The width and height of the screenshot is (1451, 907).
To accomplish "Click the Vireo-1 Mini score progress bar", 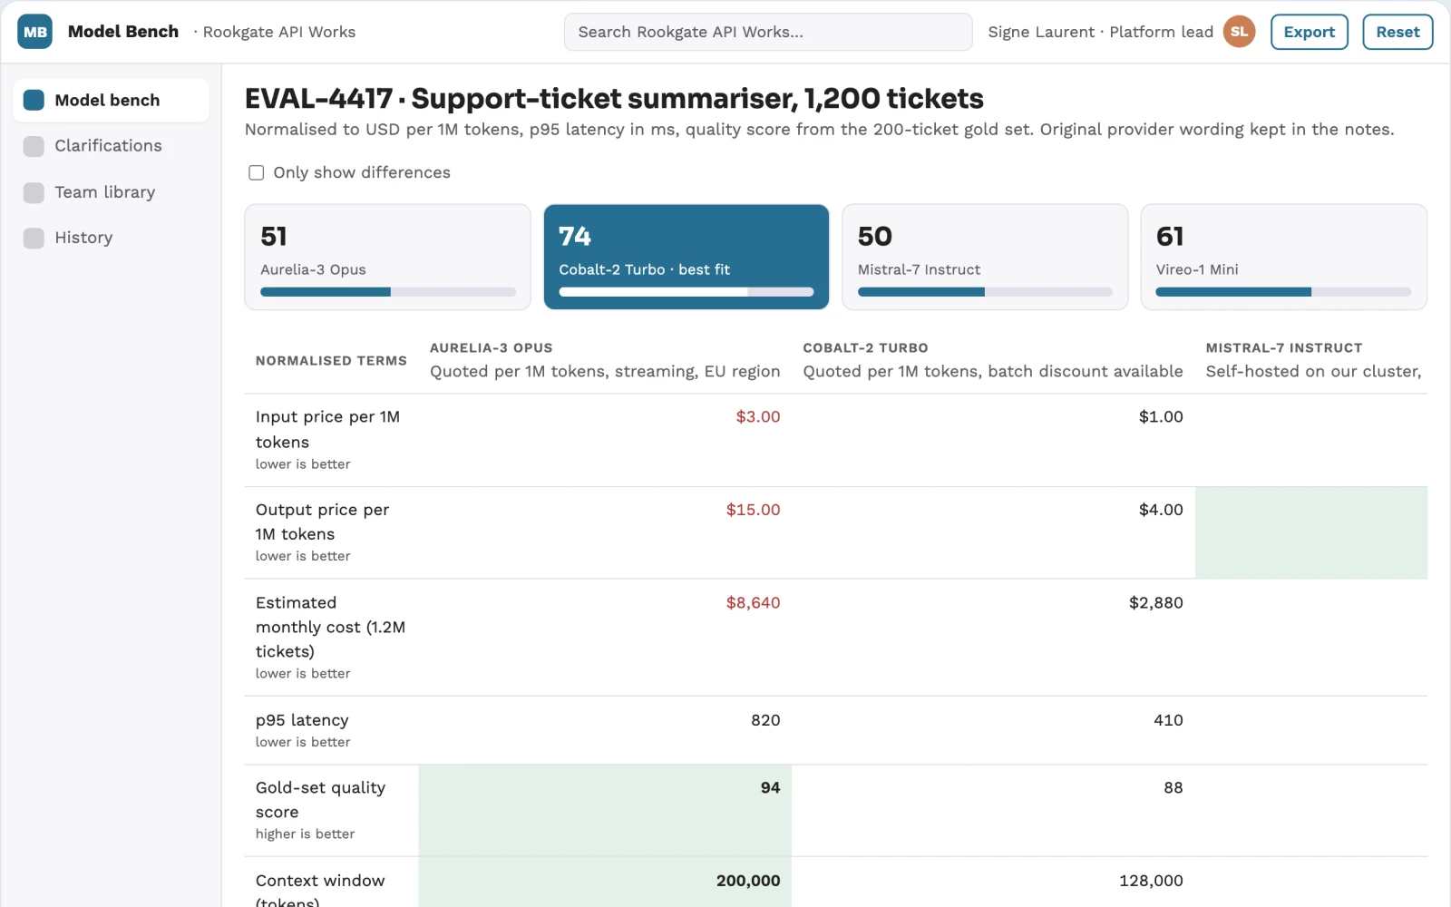I will point(1283,292).
